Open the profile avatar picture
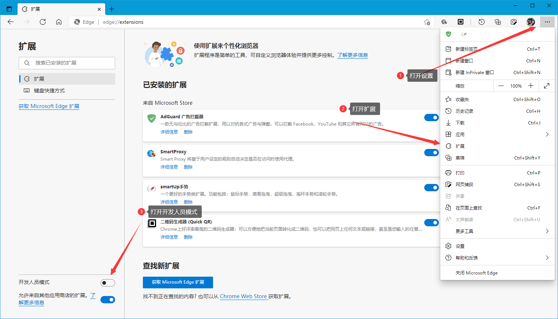Screen dimensions: 558x319 pyautogui.click(x=531, y=22)
